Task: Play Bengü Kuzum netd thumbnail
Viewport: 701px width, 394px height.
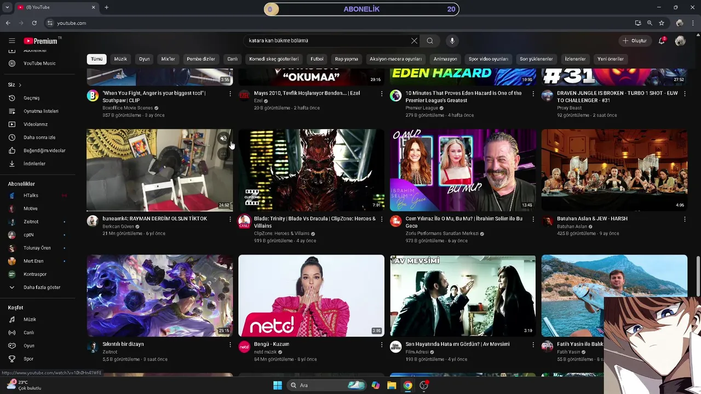Action: 311,296
